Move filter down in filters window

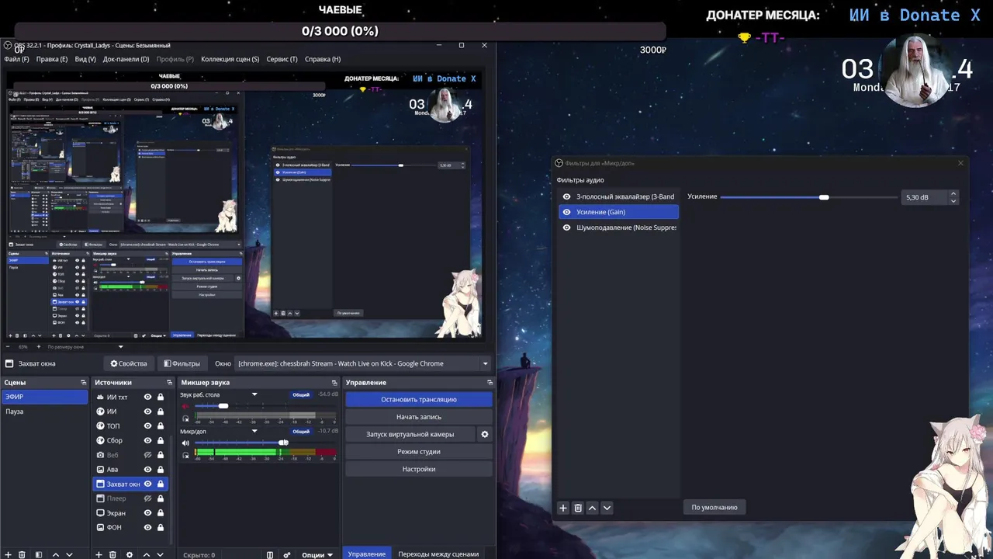coord(607,508)
